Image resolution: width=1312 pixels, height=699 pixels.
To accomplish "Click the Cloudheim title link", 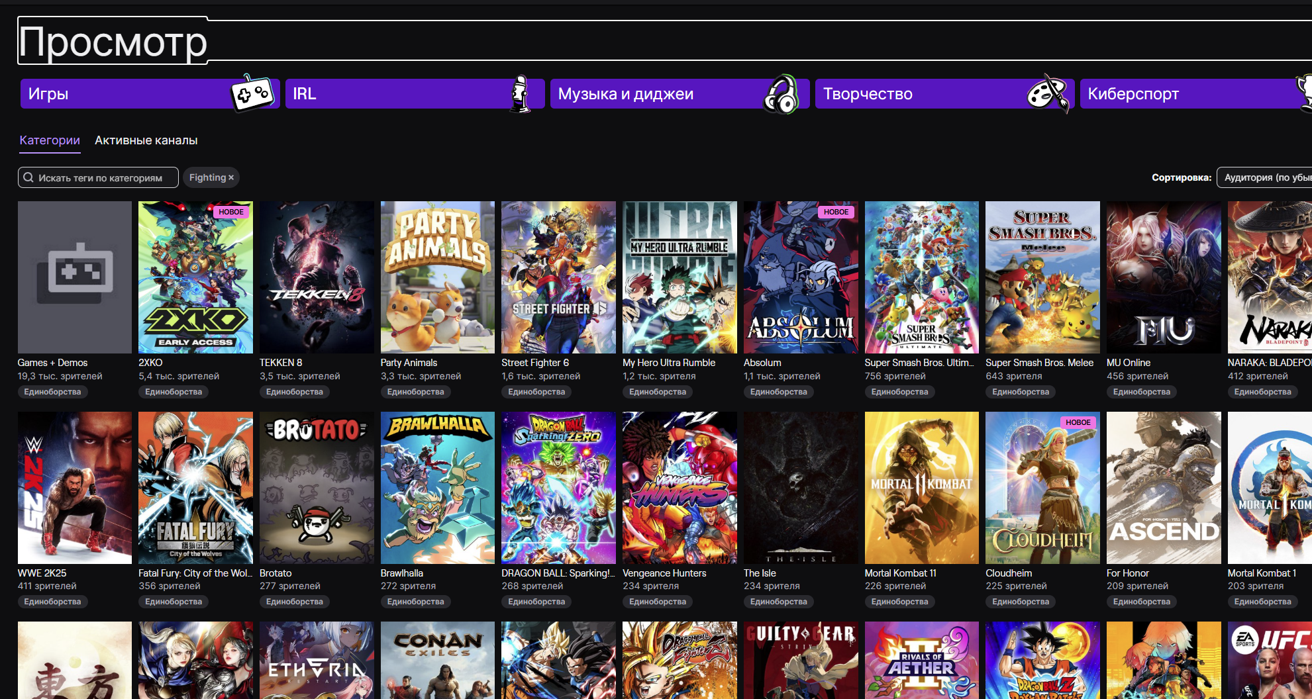I will (x=1009, y=573).
